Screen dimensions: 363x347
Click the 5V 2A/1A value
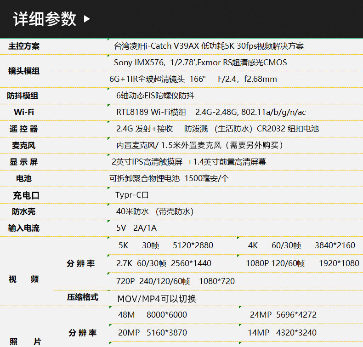136,228
